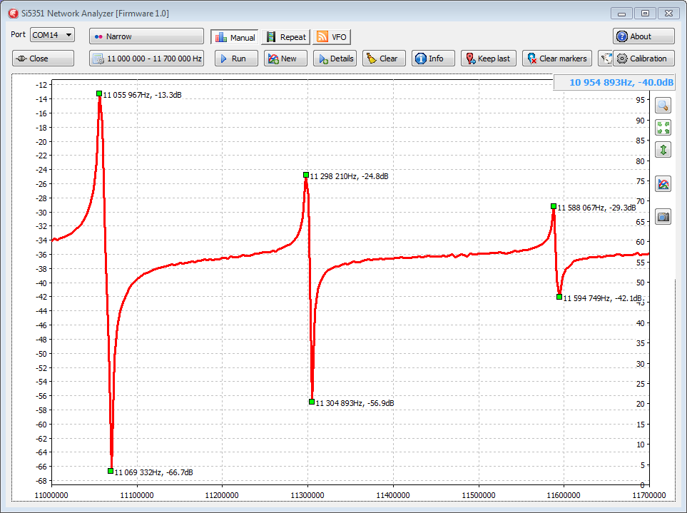The height and width of the screenshot is (513, 687).
Task: Open the 11 000 000 - 11 700 000 Hz range selector
Action: [146, 59]
